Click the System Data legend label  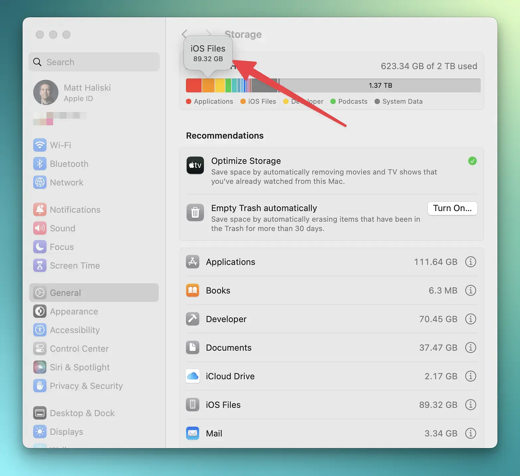(x=402, y=101)
